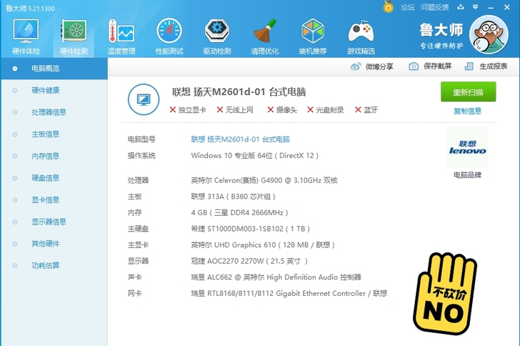This screenshot has height=346, width=520.
Task: Open 驱动检测 driver detection icon
Action: [217, 36]
